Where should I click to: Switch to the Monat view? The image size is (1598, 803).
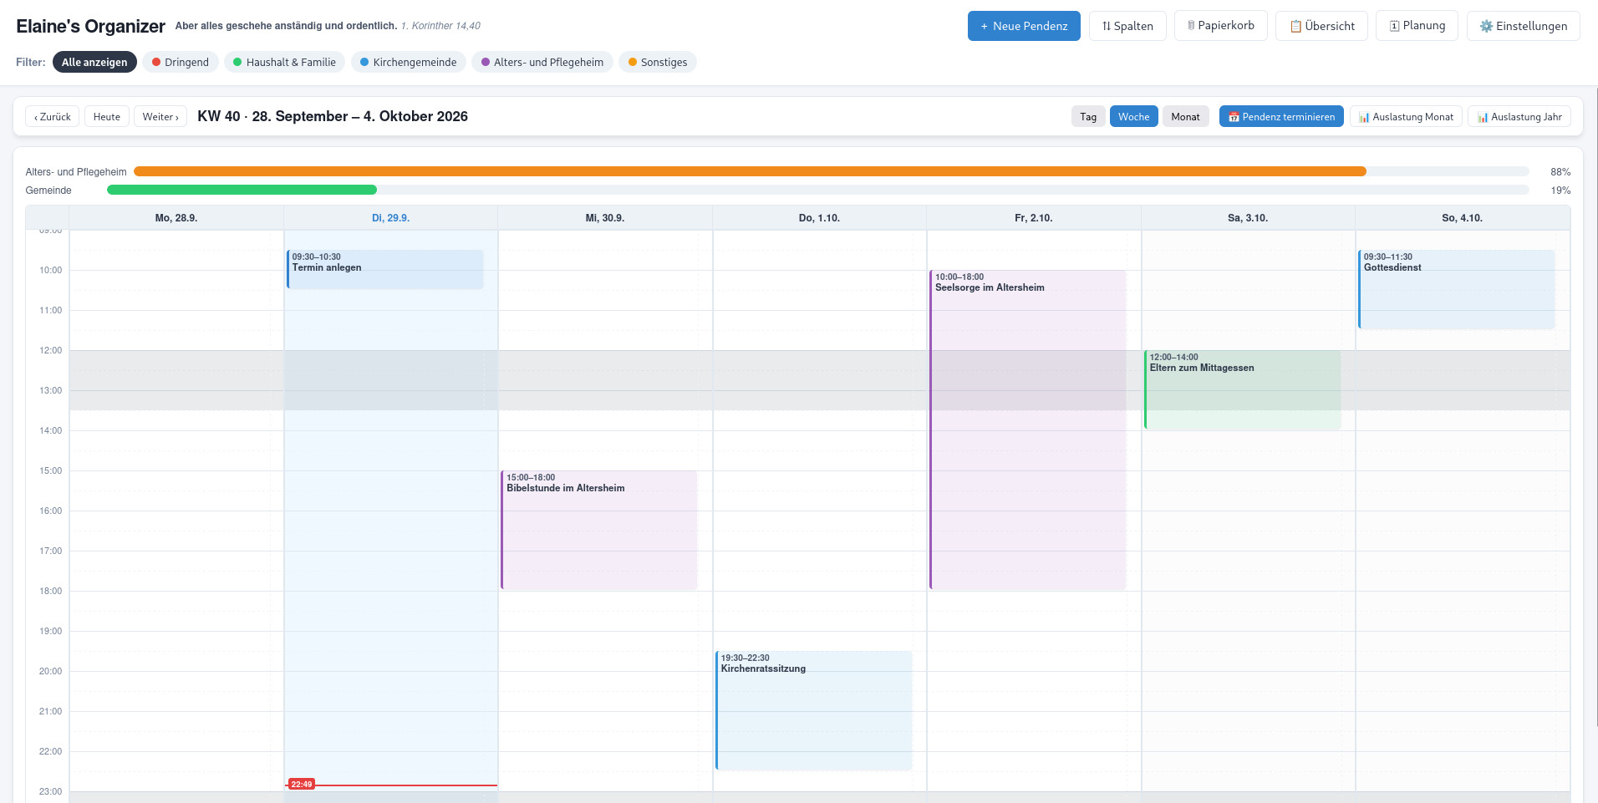point(1185,116)
